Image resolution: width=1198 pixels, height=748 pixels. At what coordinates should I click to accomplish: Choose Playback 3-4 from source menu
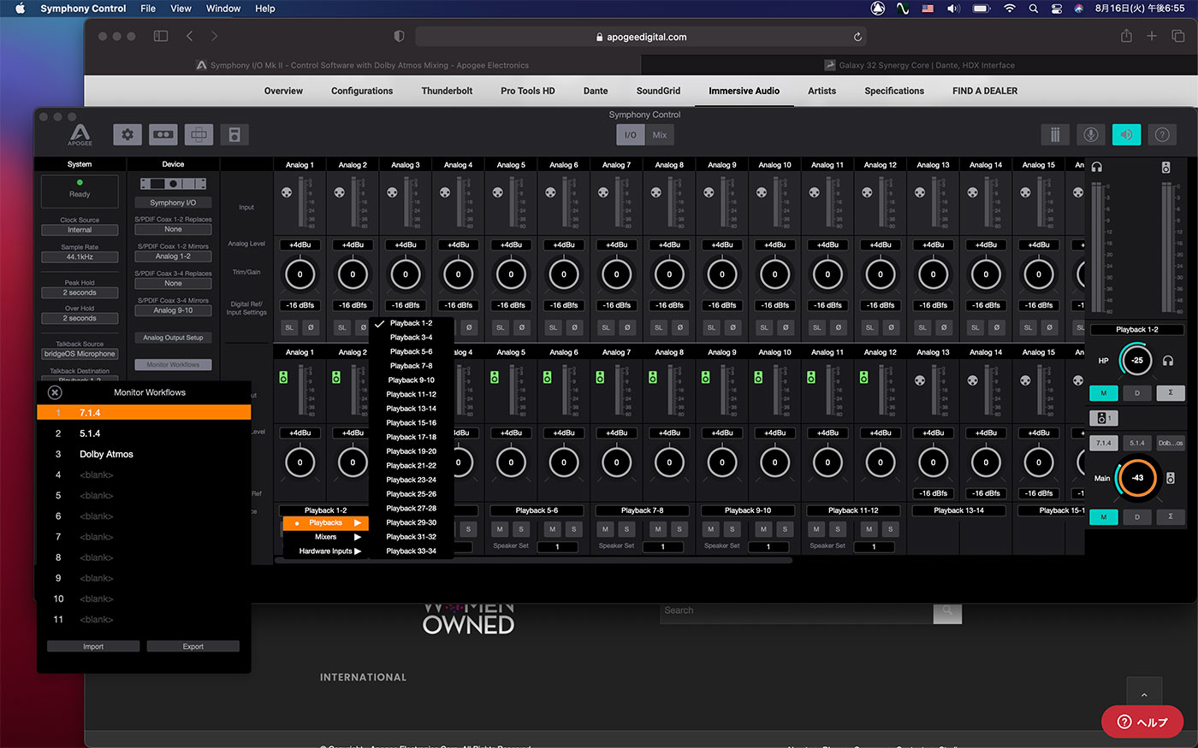coord(411,338)
